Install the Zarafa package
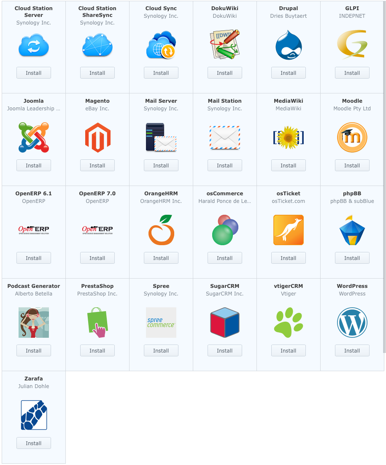 tap(34, 443)
